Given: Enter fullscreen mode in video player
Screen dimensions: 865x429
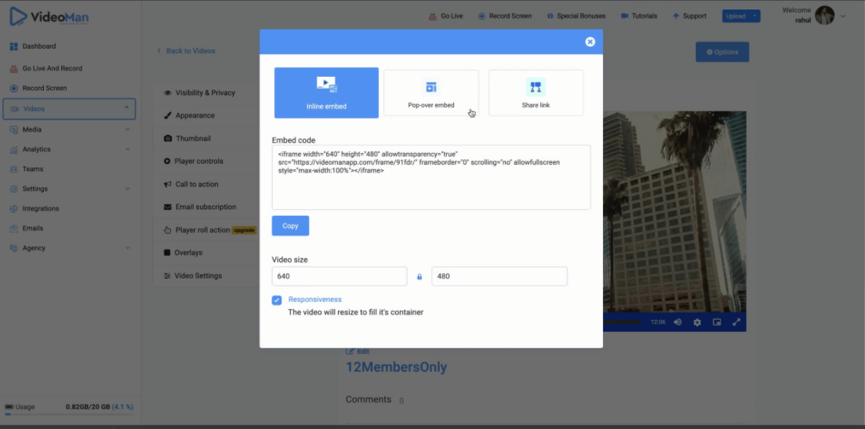Looking at the screenshot, I should click(x=736, y=322).
